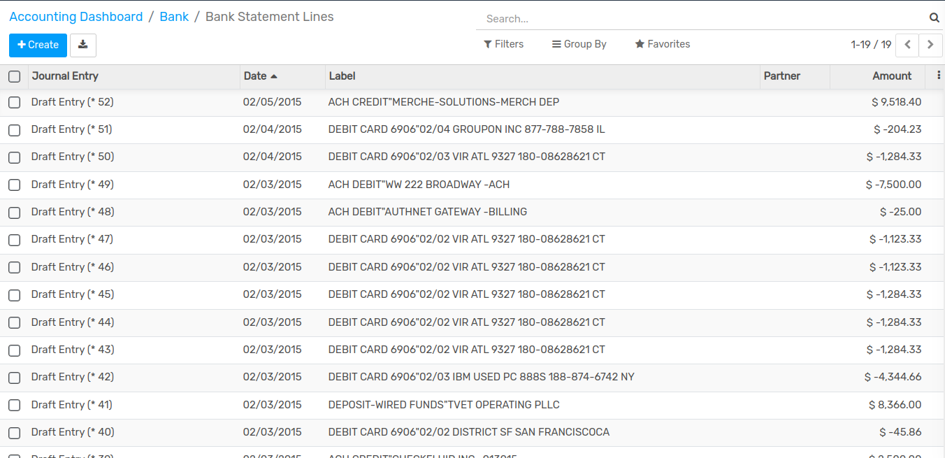Select the Draft Entry (* 42) checkbox

coord(14,378)
